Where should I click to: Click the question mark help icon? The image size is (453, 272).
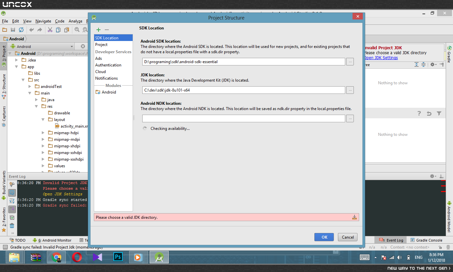(419, 113)
